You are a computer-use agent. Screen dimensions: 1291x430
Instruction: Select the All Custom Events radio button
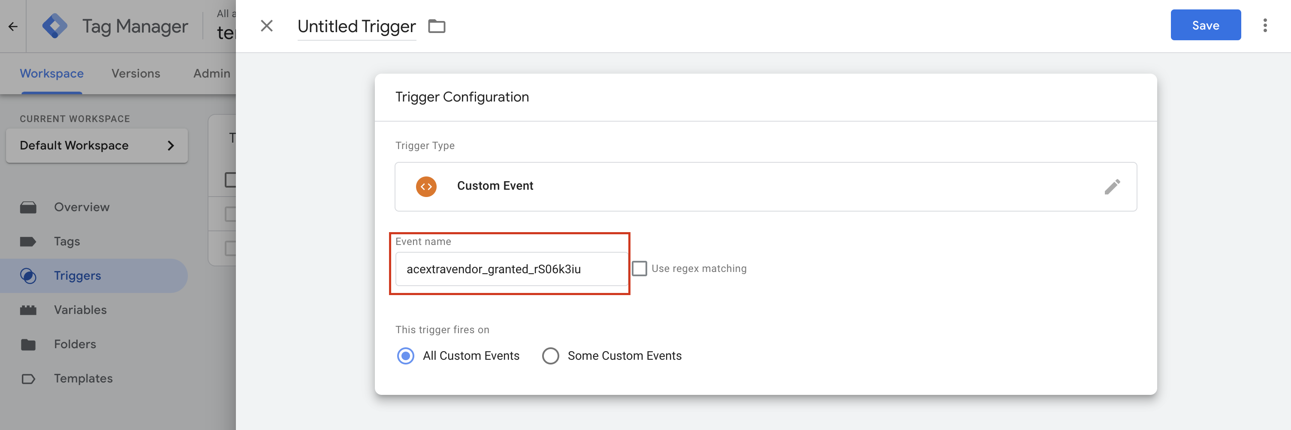(x=405, y=355)
